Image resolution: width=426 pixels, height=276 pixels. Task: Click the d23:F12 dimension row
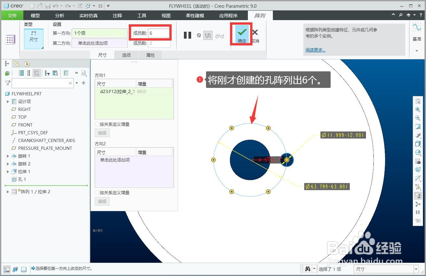[134, 91]
